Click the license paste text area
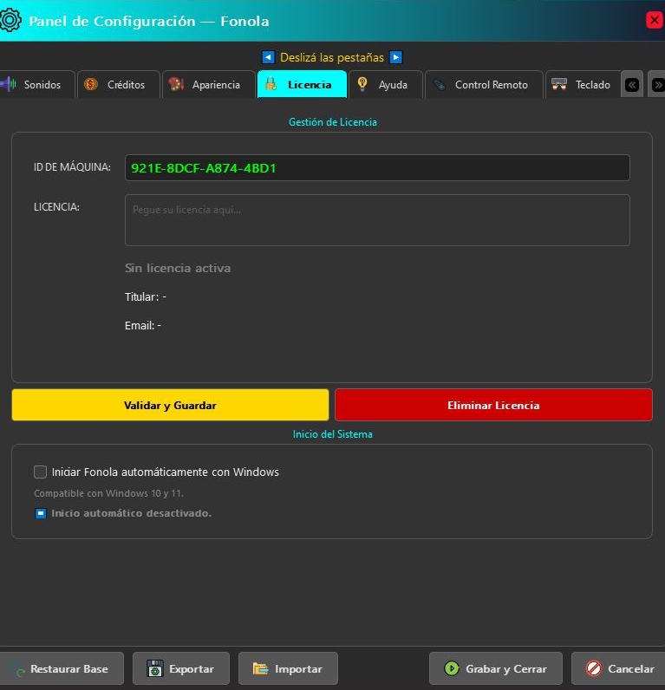 pos(377,220)
